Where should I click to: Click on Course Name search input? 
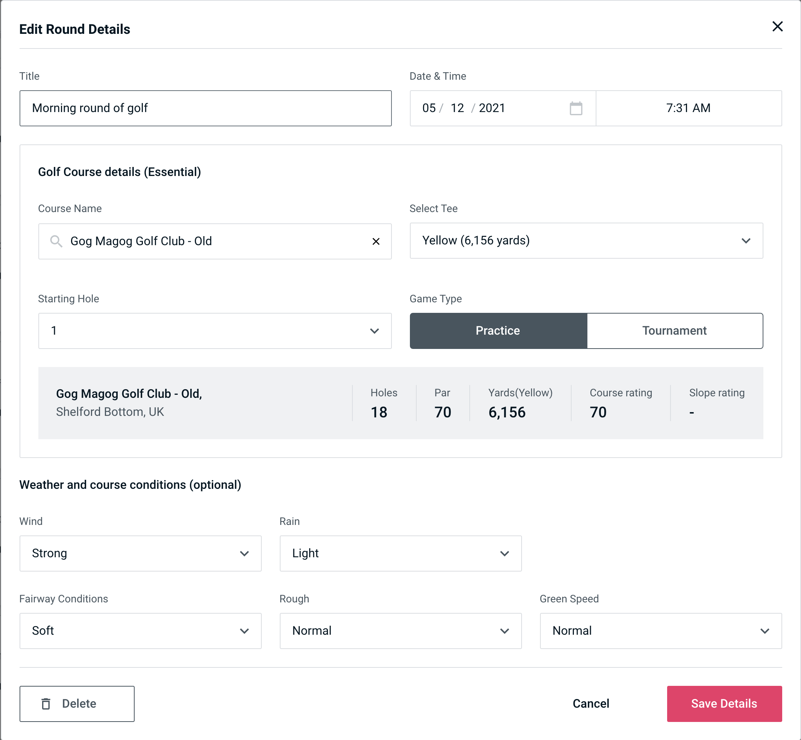pyautogui.click(x=214, y=241)
